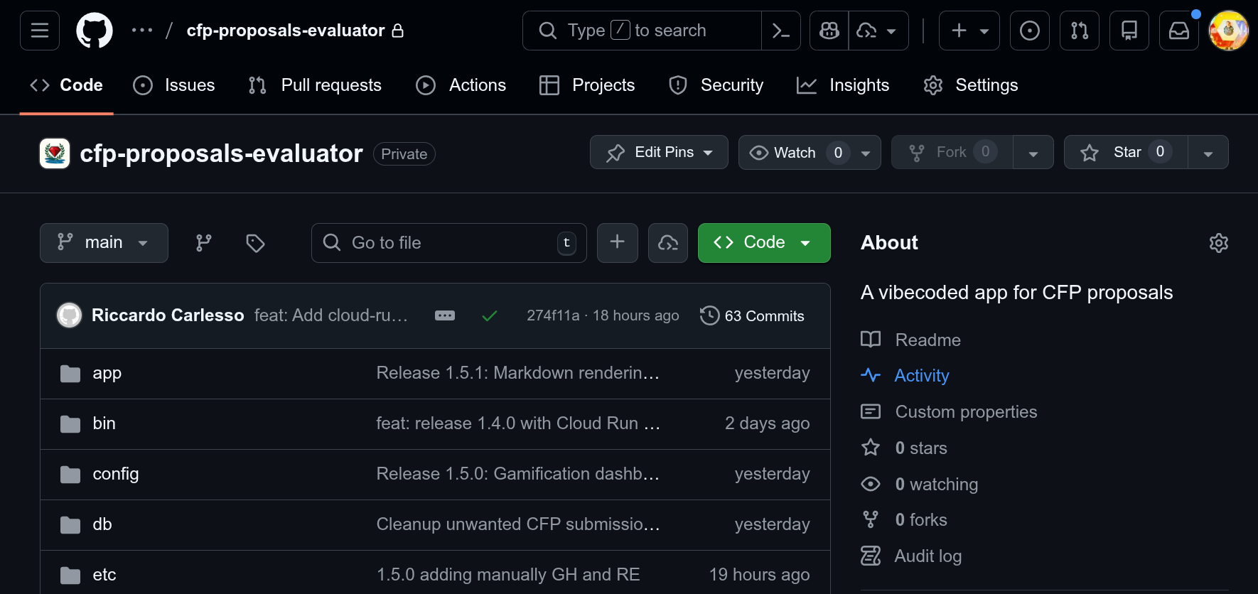Click cfp-proposals-evaluator breadcrumb in header
Viewport: 1258px width, 594px height.
(286, 31)
